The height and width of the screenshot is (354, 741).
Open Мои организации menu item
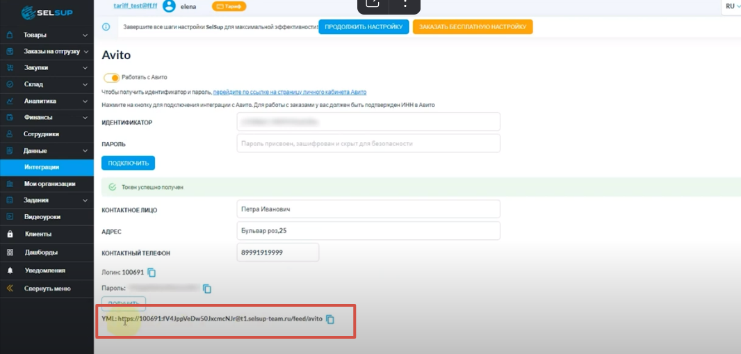(47, 184)
